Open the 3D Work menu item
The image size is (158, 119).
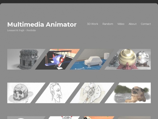pos(92,24)
